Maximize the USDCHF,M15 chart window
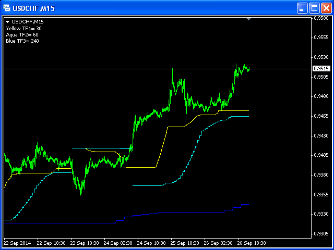 (314, 8)
